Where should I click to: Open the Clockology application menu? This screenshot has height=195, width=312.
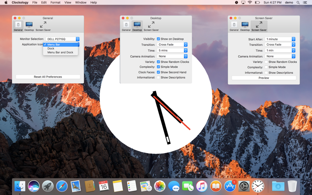[x=20, y=2]
